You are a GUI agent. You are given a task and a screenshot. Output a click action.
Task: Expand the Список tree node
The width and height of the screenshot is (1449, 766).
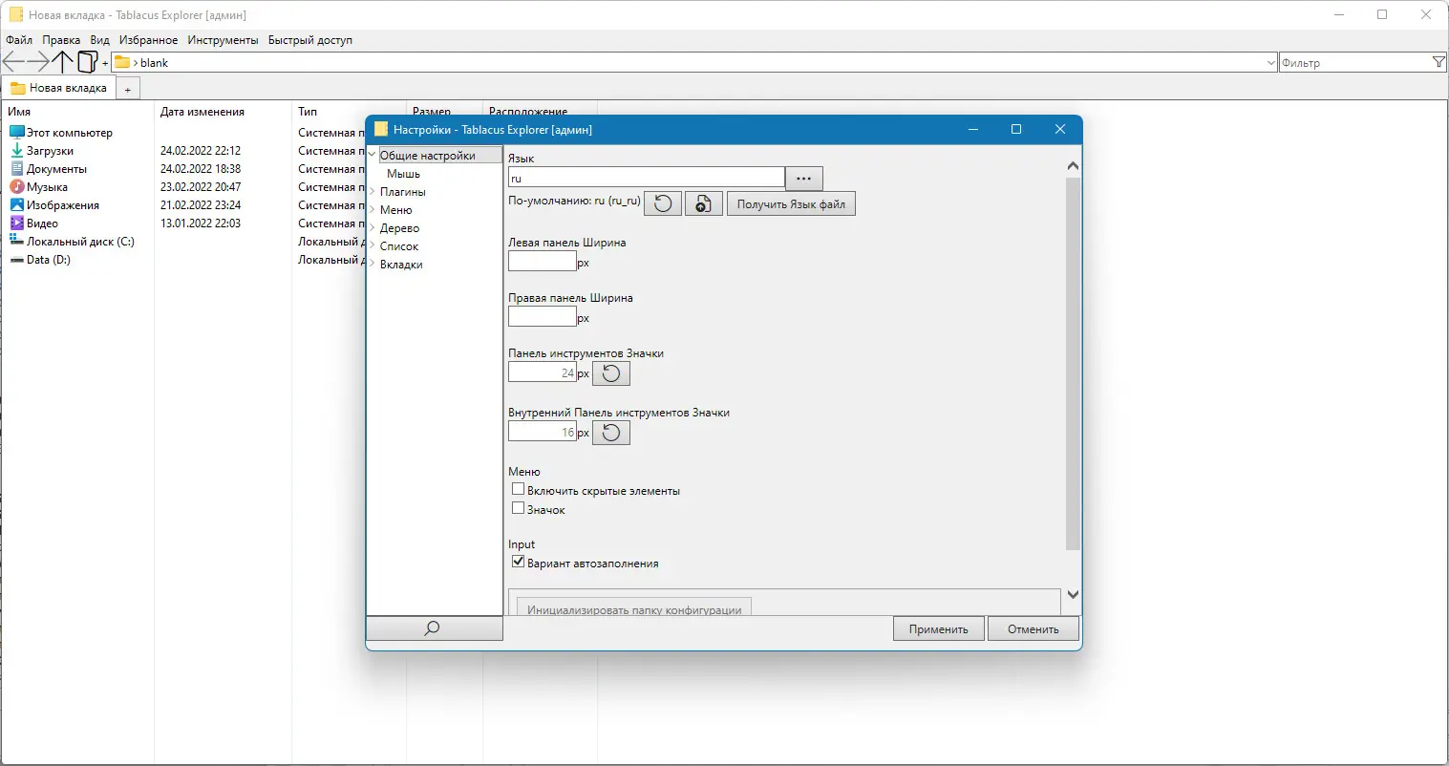click(x=373, y=246)
